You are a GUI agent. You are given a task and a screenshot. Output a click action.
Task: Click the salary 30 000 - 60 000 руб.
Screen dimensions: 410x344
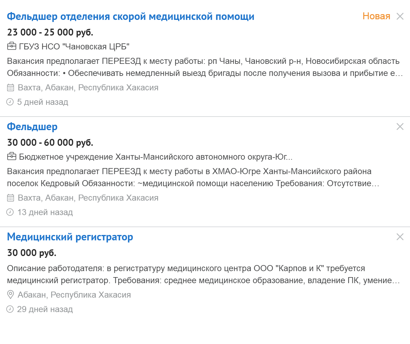click(x=50, y=142)
